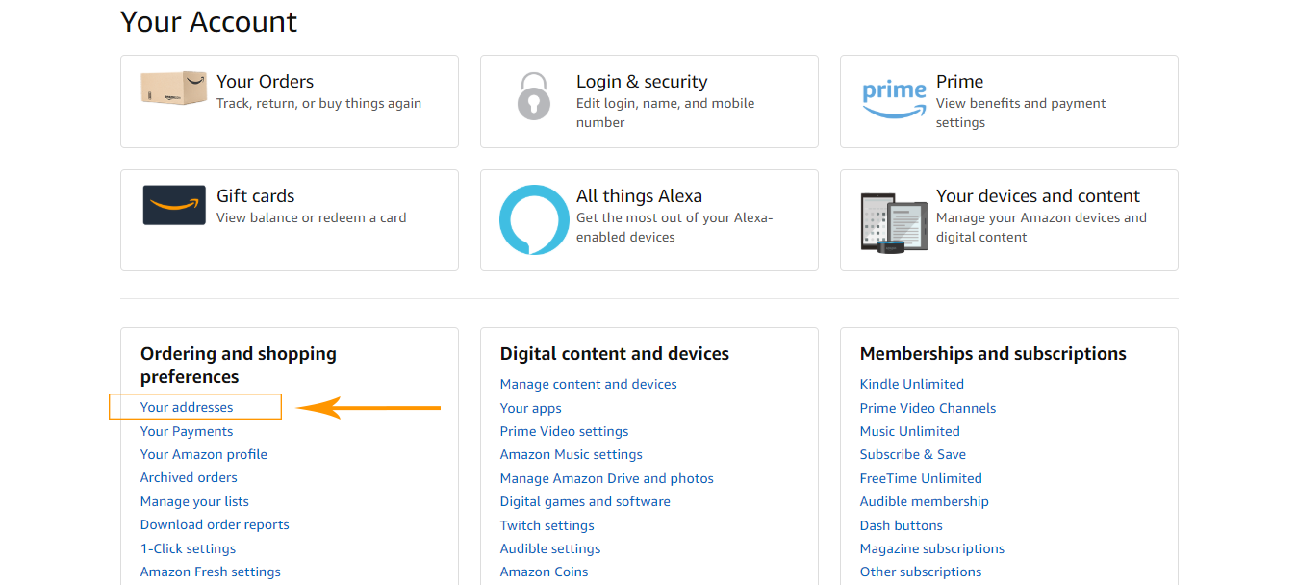
Task: Open Kindle Unlimited membership
Action: (x=912, y=384)
